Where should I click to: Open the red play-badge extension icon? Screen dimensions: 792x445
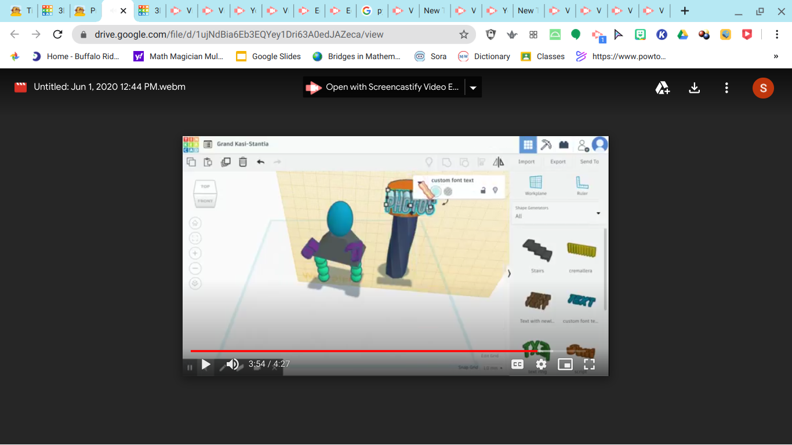[x=747, y=35]
